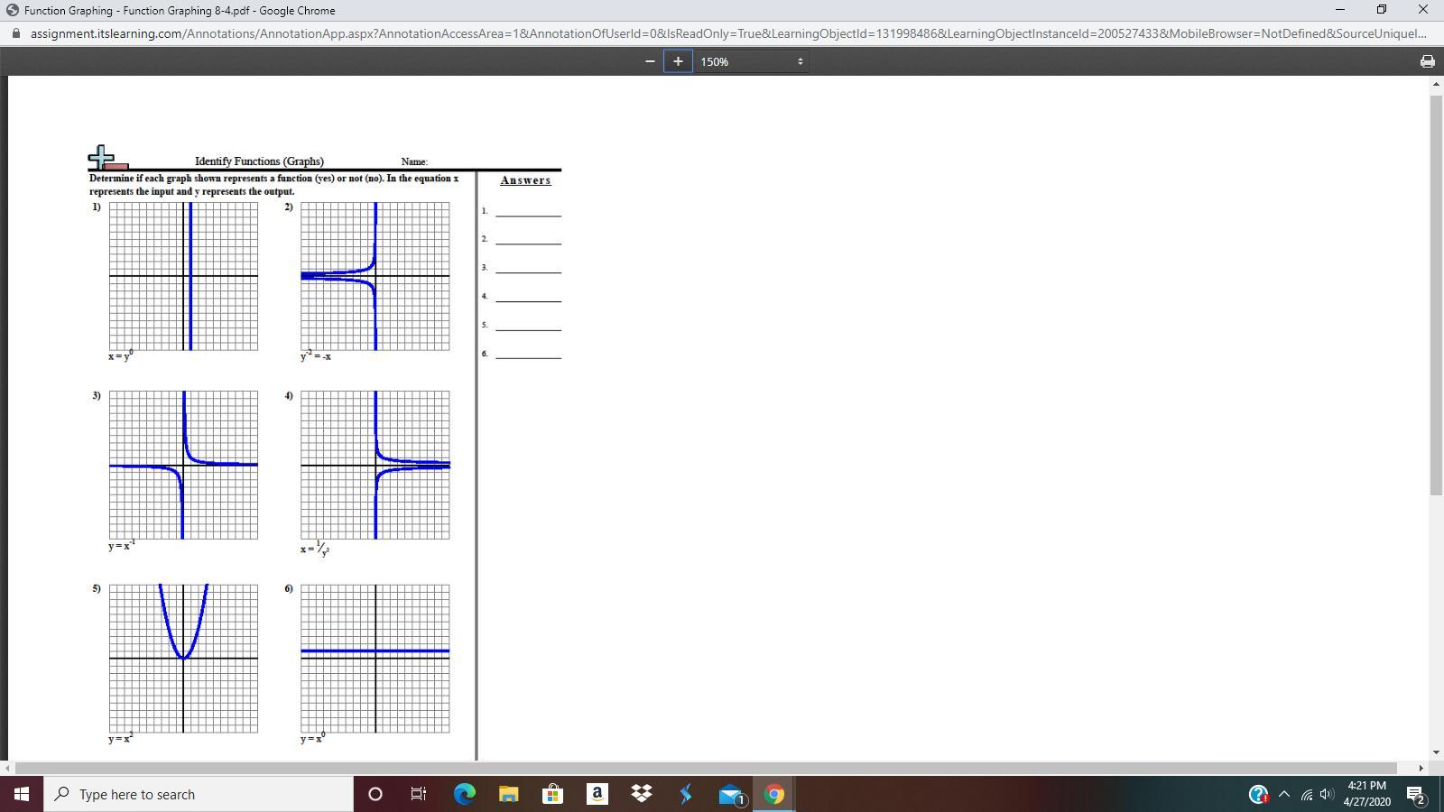Click graph 6 with horizontal line
Viewport: 1444px width, 812px height.
pyautogui.click(x=375, y=659)
